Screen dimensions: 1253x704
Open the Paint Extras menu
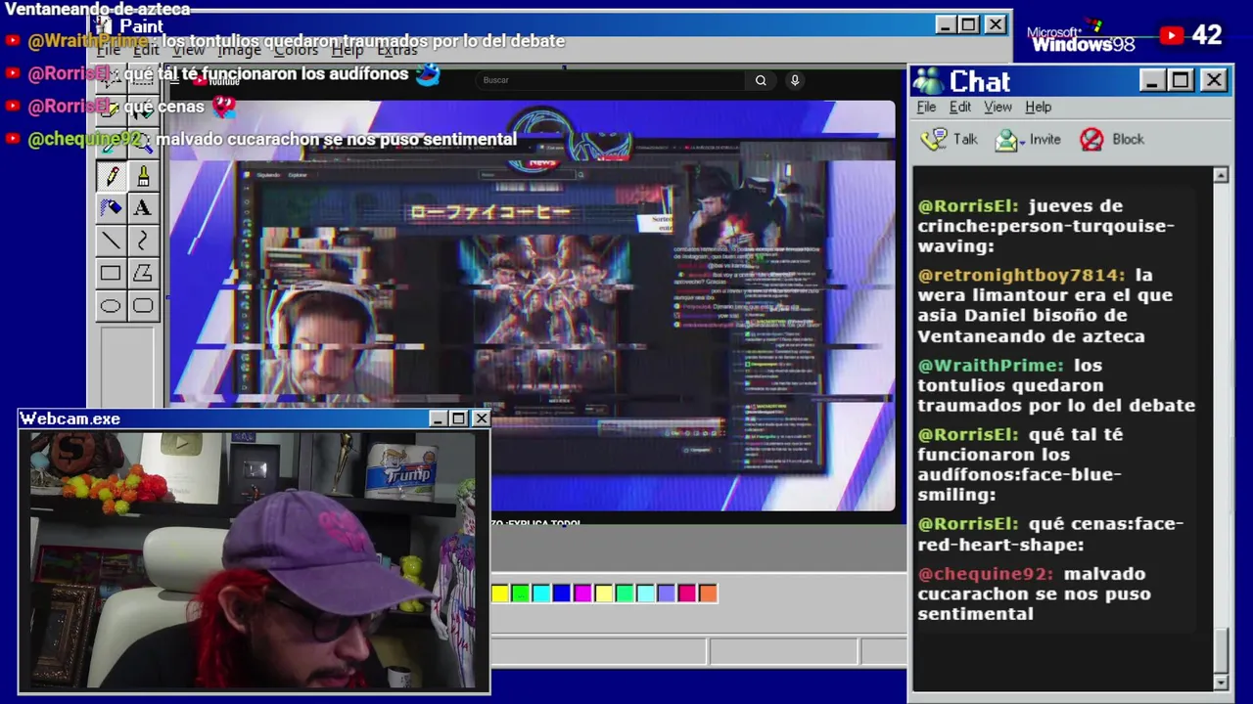(397, 49)
